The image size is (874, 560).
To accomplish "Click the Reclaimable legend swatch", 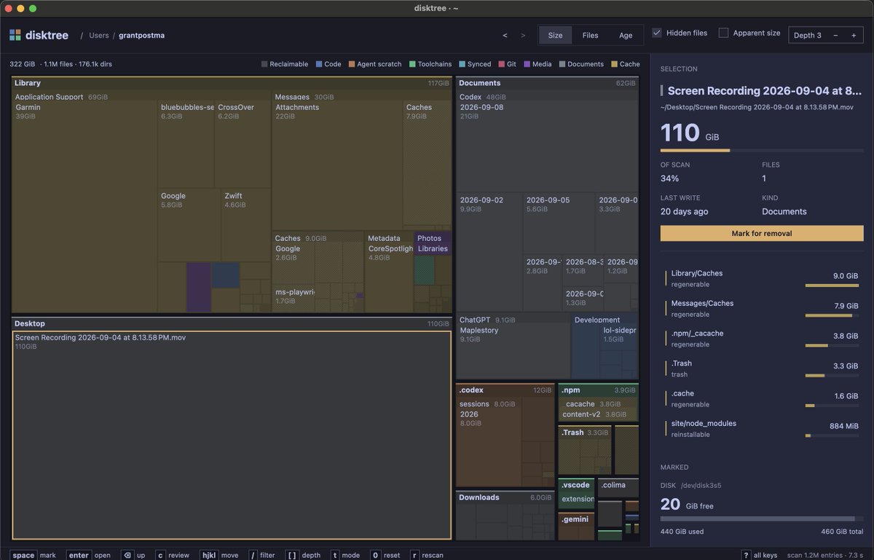I will pos(264,64).
